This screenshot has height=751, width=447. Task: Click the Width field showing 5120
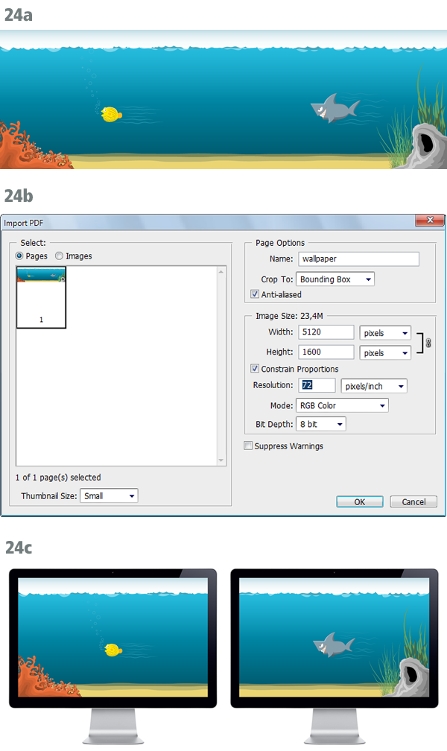(326, 332)
